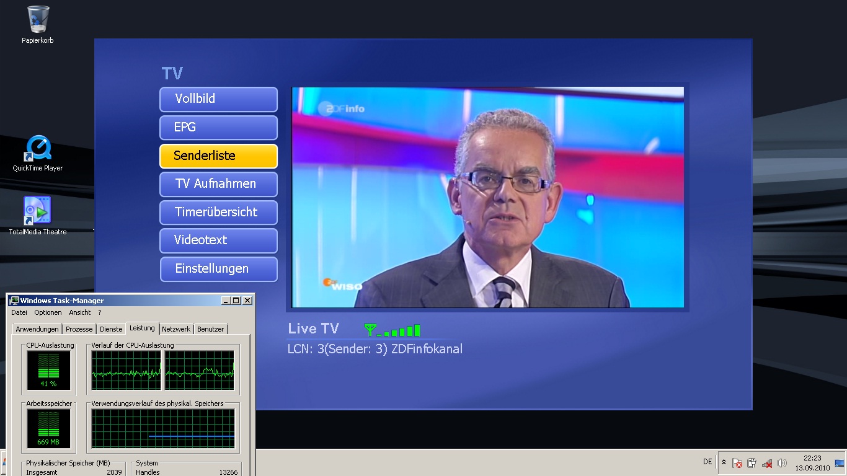Open TV Aufnahmen recordings
Image resolution: width=847 pixels, height=476 pixels.
tap(218, 184)
